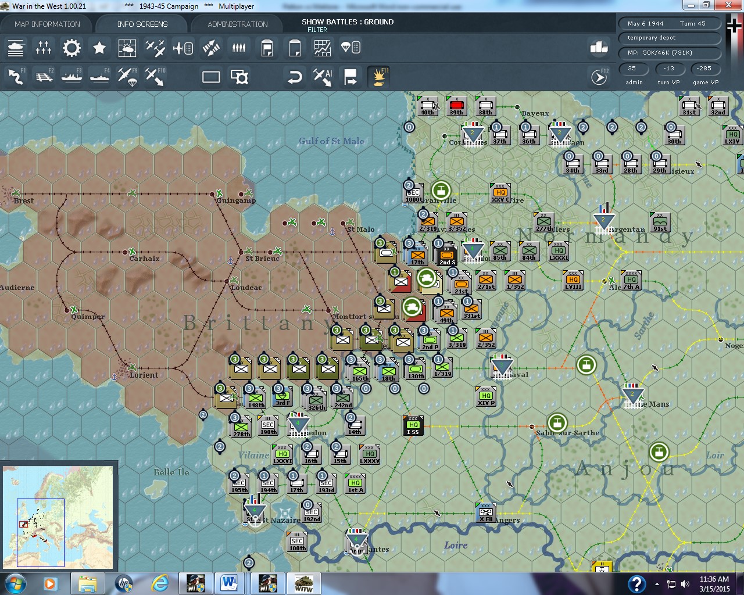
Task: Click the game VP value -285
Action: [704, 68]
